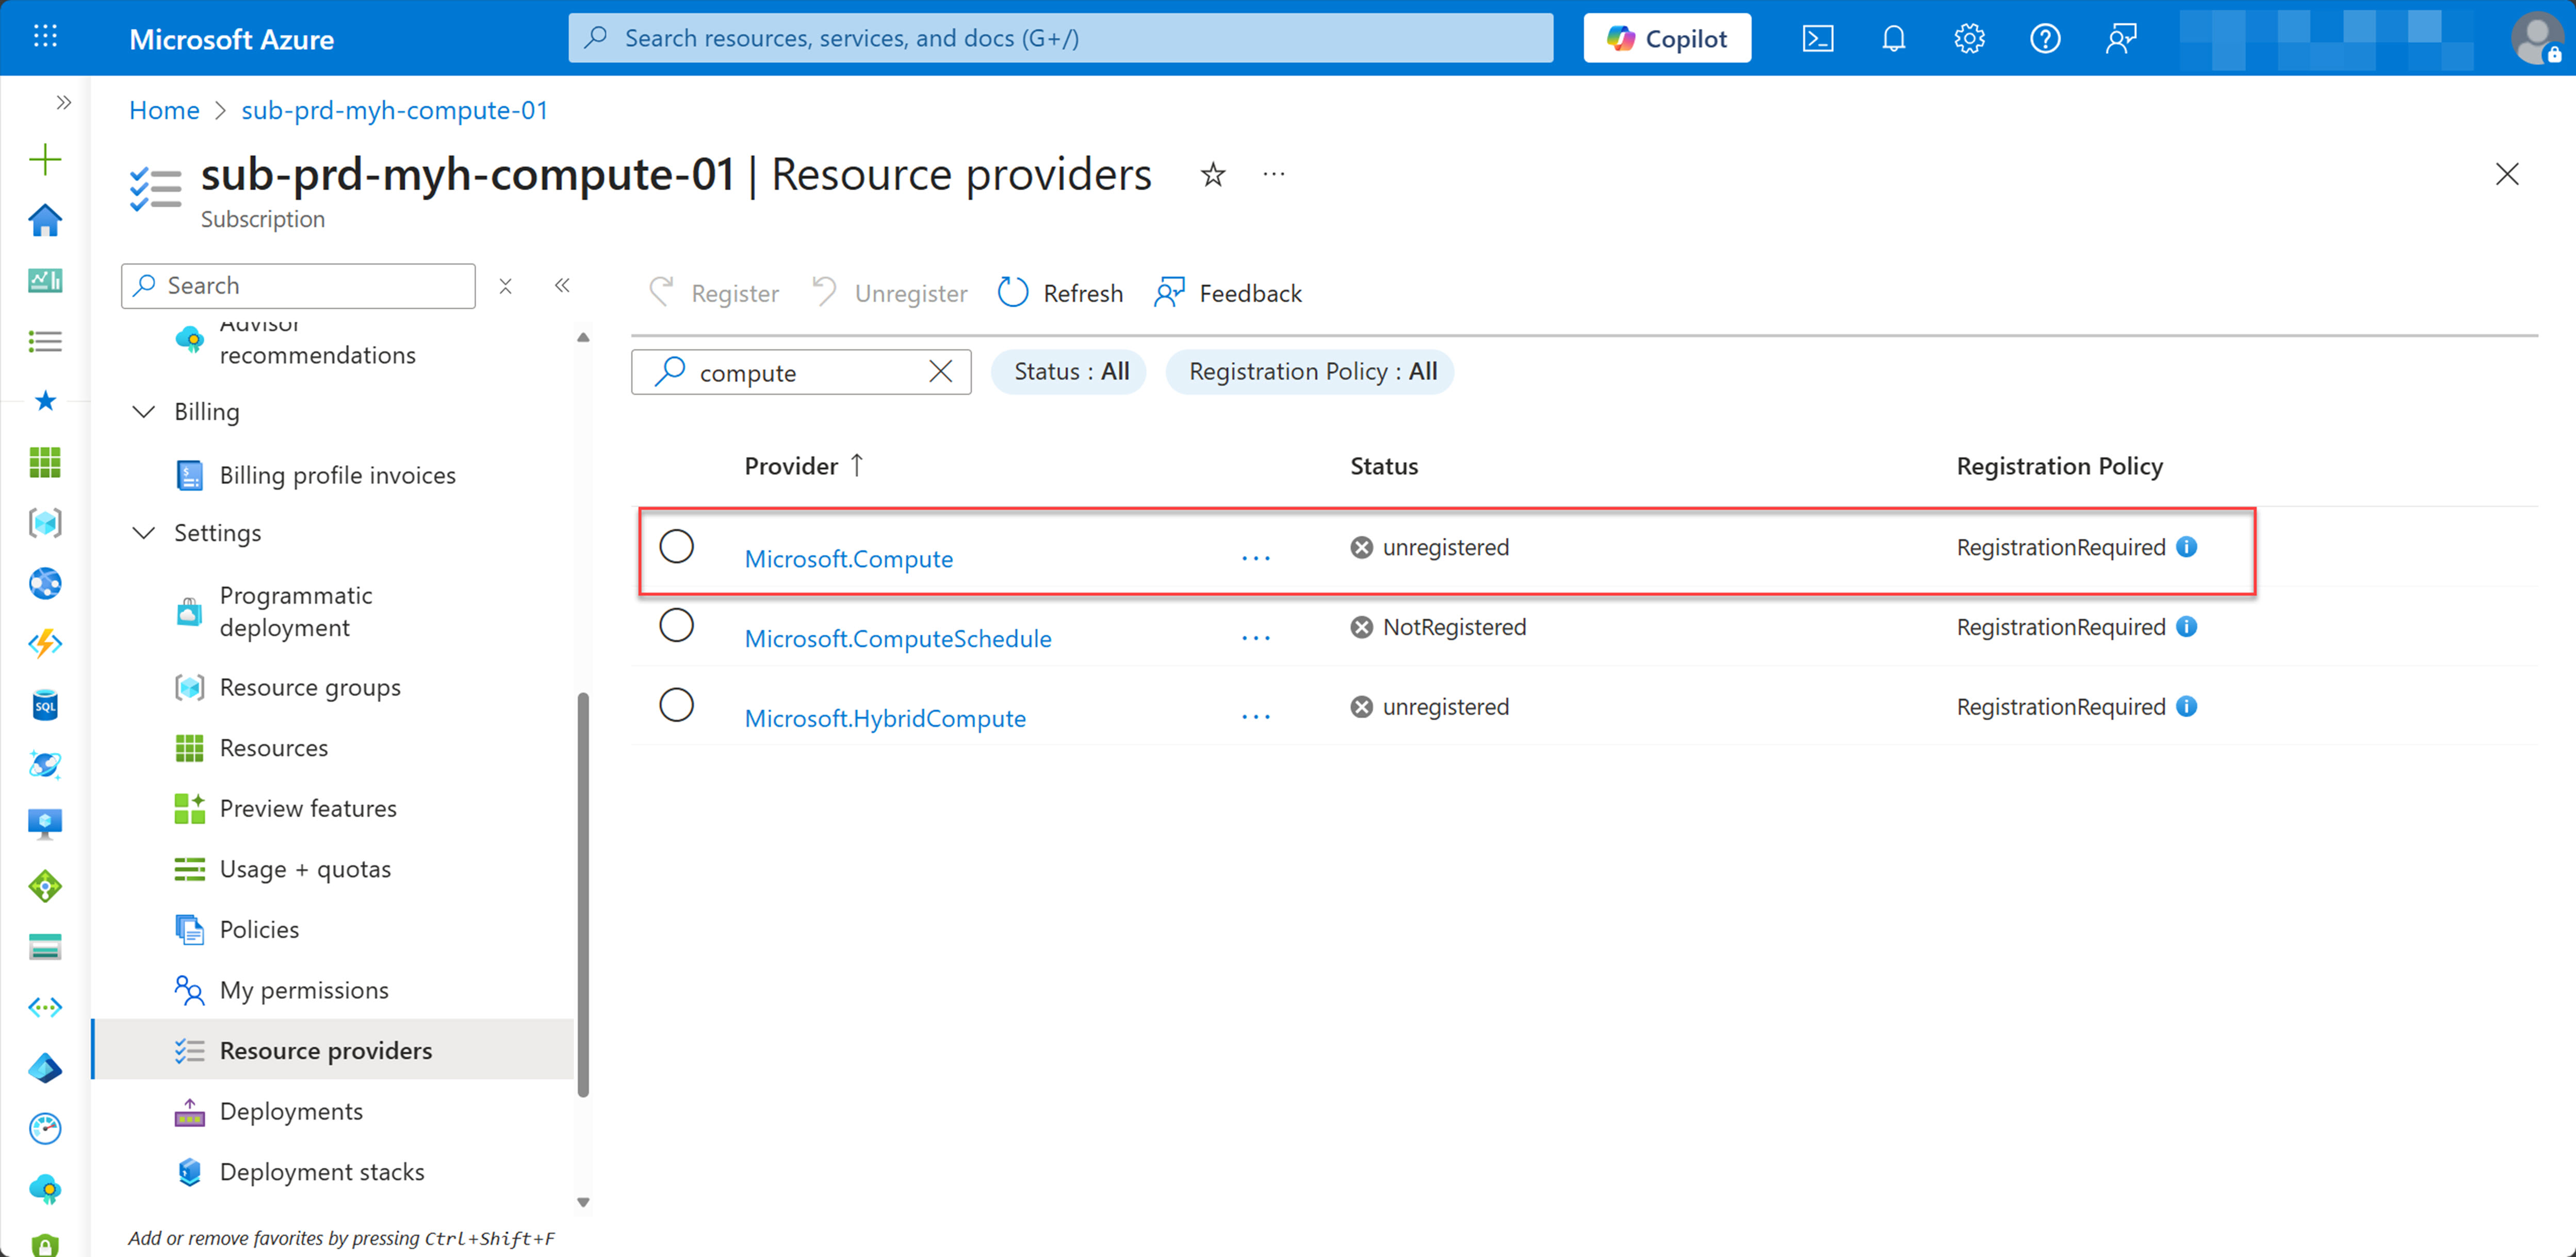Collapse the Billing section
The height and width of the screenshot is (1257, 2576).
point(143,411)
